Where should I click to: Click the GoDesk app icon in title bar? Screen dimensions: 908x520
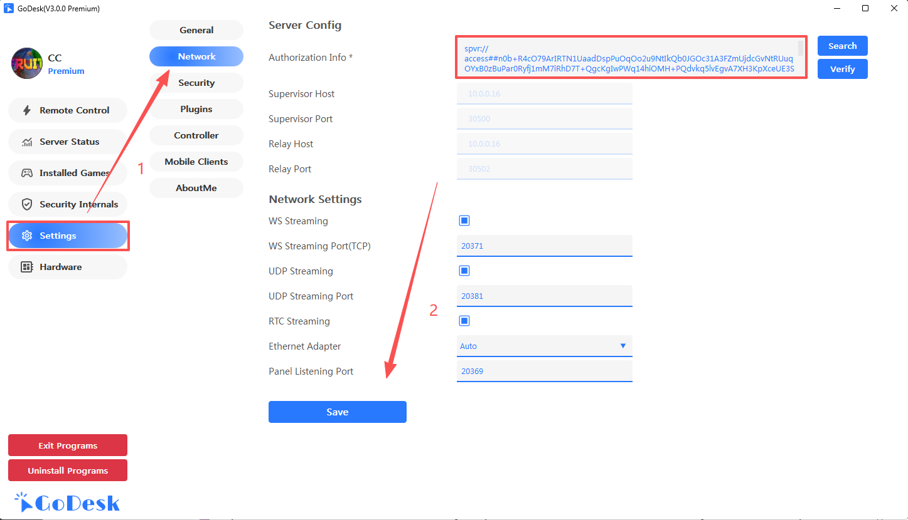(x=9, y=8)
